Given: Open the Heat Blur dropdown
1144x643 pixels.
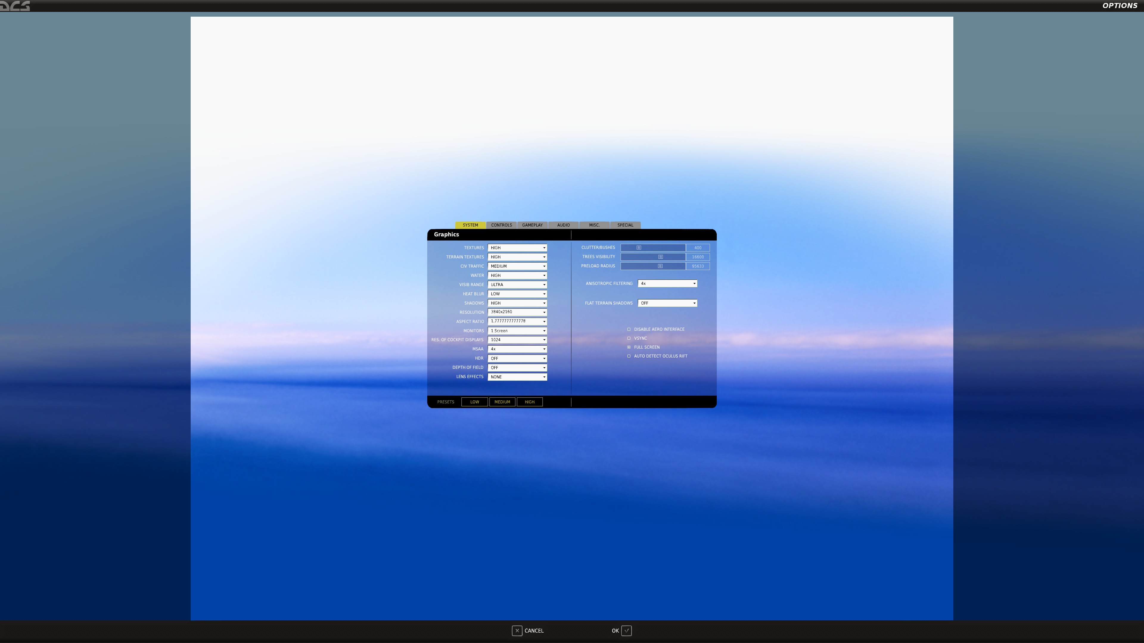Looking at the screenshot, I should (x=517, y=294).
